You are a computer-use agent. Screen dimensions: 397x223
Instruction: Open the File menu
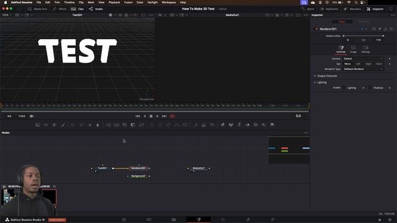click(x=38, y=2)
